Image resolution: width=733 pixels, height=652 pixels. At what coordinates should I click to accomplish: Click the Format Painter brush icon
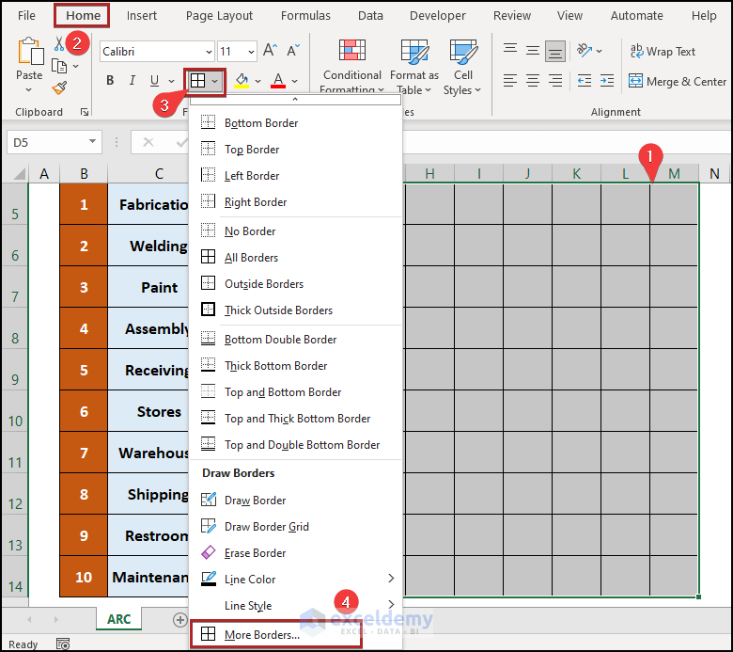(x=60, y=88)
